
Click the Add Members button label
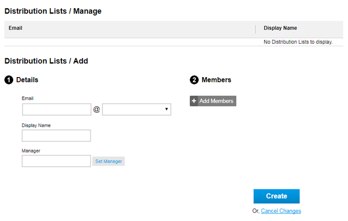[x=216, y=101]
